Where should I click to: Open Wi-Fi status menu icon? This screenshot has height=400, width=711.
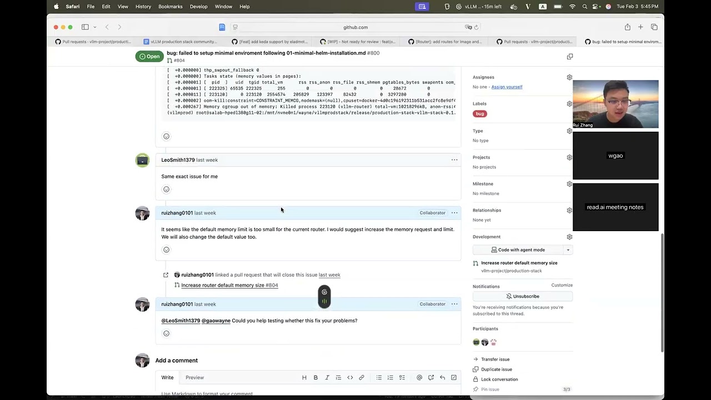pos(573,7)
